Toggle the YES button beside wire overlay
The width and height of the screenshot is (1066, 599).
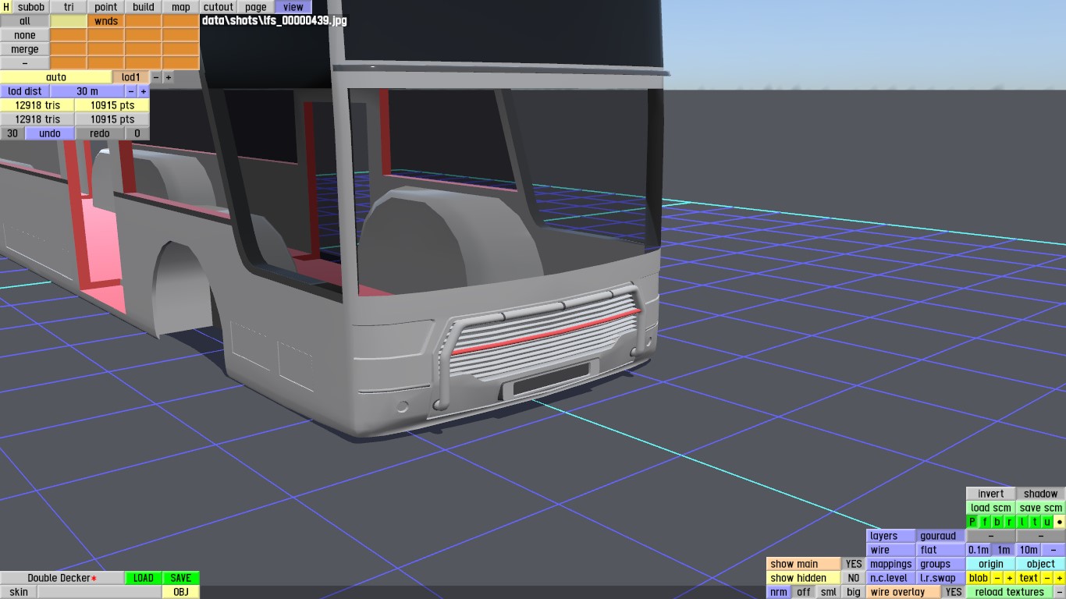(x=954, y=592)
